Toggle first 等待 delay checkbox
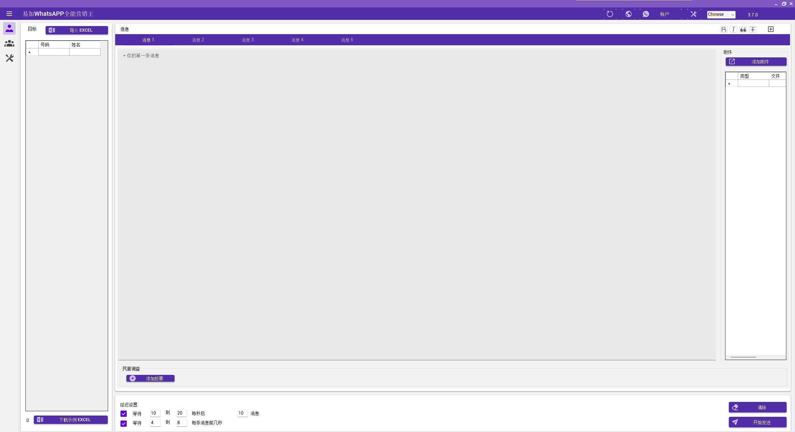The width and height of the screenshot is (795, 432). click(124, 413)
